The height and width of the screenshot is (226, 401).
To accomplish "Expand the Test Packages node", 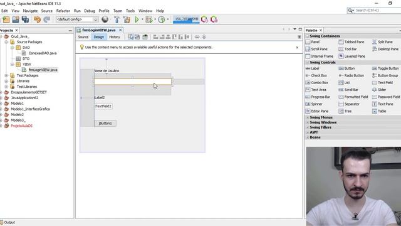I will [x=6, y=75].
